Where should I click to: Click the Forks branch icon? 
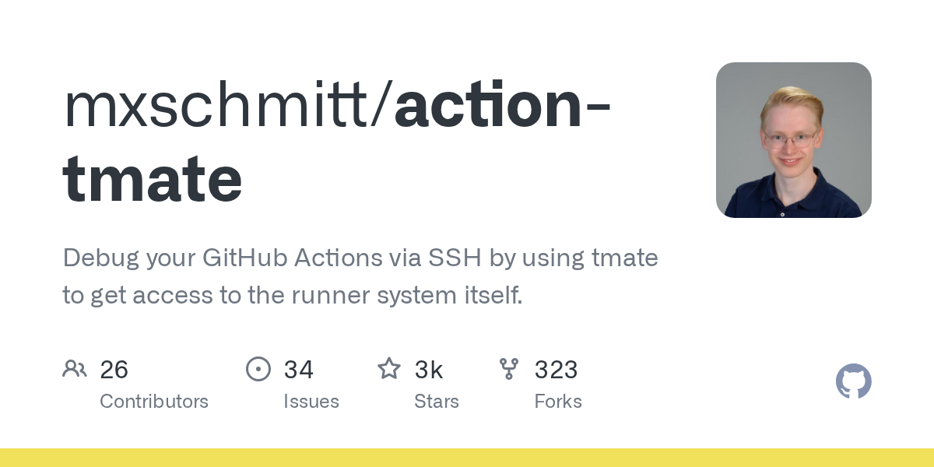(509, 369)
